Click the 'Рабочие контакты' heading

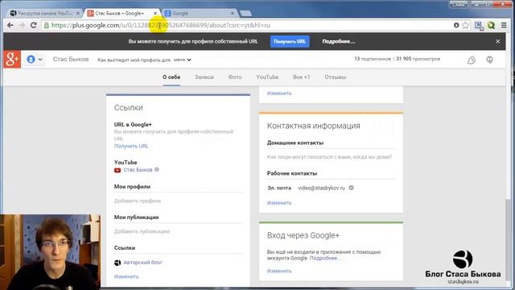click(291, 173)
